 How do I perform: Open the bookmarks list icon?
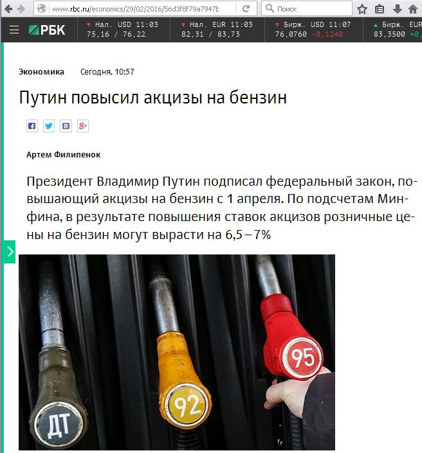(x=380, y=9)
